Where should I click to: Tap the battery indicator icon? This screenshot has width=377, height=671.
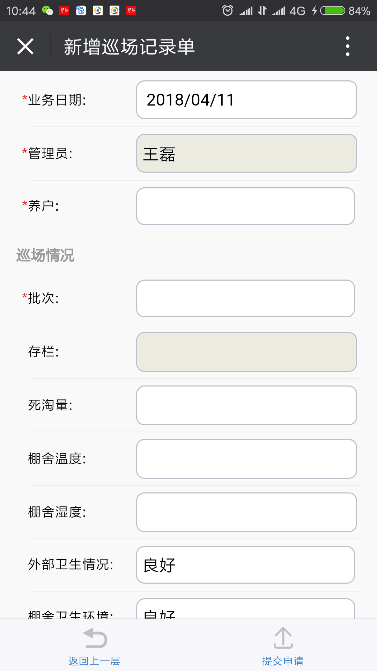[x=333, y=11]
